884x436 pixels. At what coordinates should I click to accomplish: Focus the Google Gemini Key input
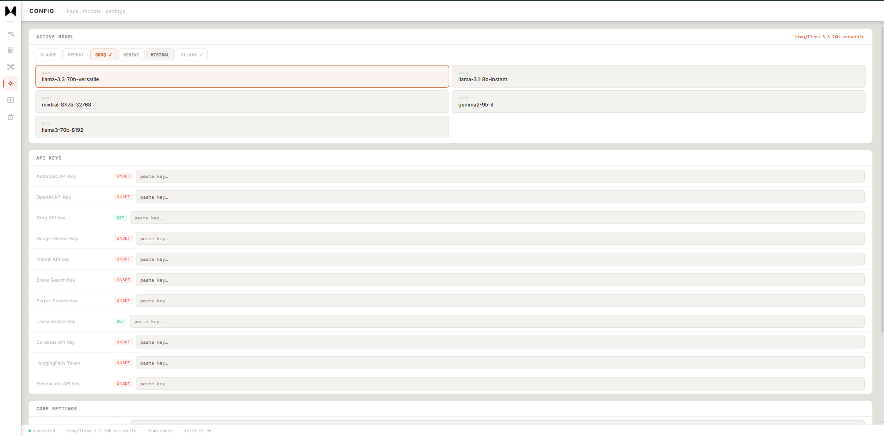click(x=500, y=239)
